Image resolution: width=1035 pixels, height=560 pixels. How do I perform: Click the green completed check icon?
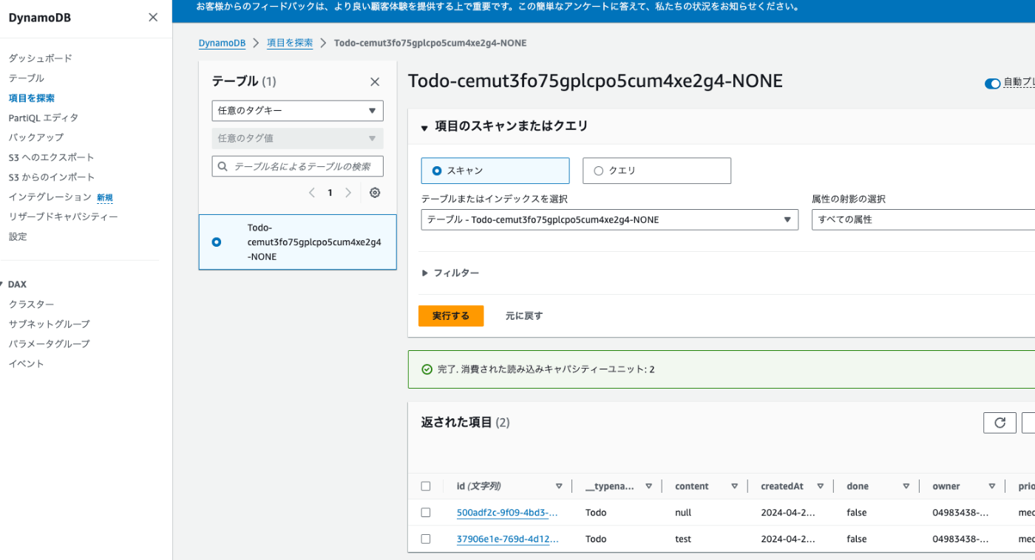tap(427, 369)
